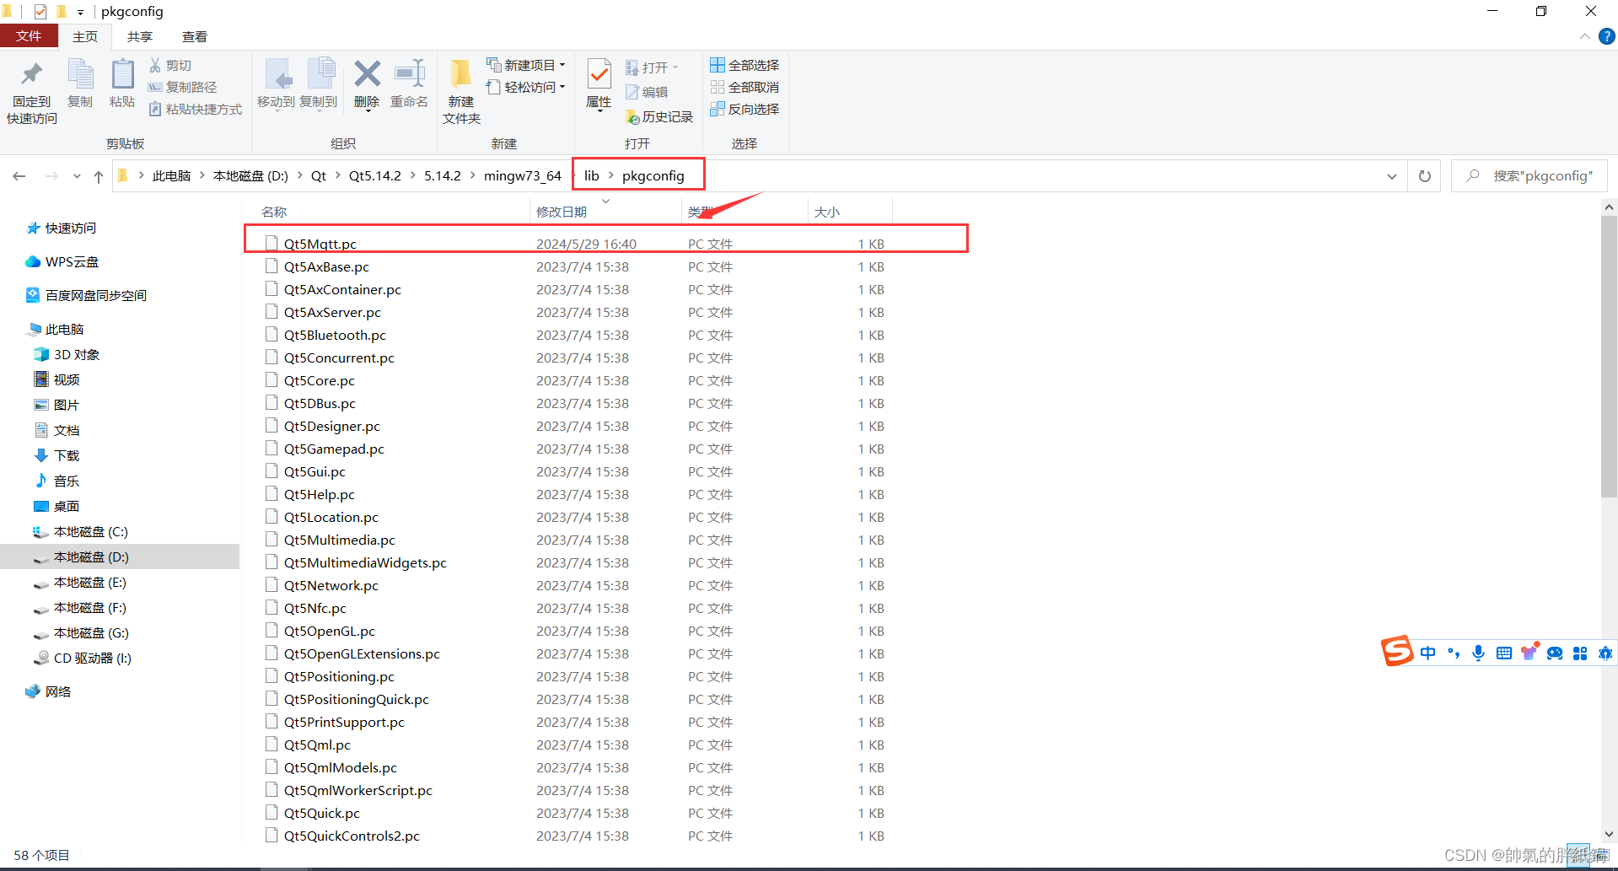Open Sogou soft keyboard icon
The width and height of the screenshot is (1618, 871).
coord(1504,653)
